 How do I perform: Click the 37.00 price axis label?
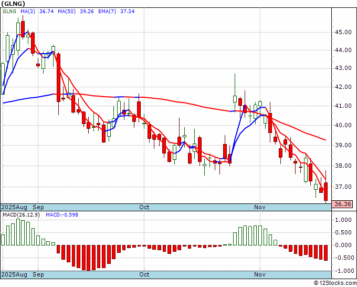(343, 187)
